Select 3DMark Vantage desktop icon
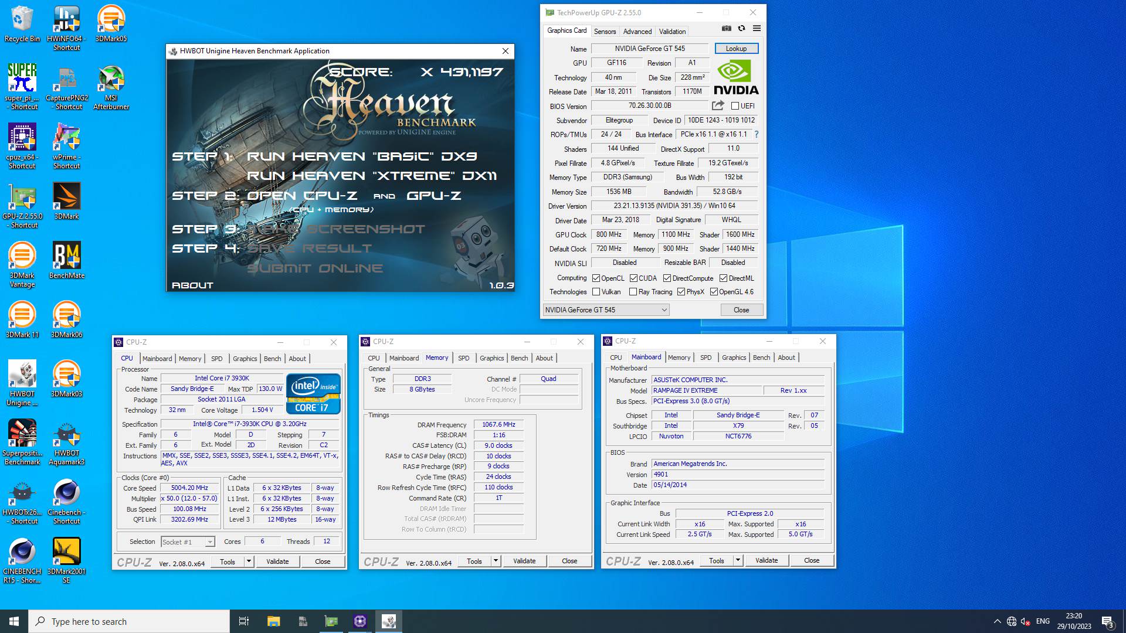The image size is (1126, 633). pyautogui.click(x=22, y=265)
